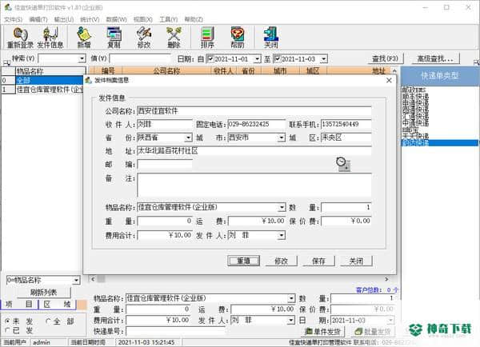Viewport: 480px width, 347px height.
Task: Open the 搜索(V) combo box dropdown
Action: point(82,58)
